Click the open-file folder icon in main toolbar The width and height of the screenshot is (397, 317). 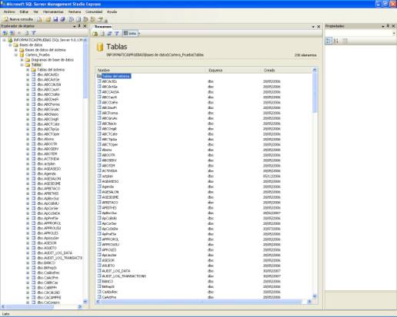click(48, 19)
